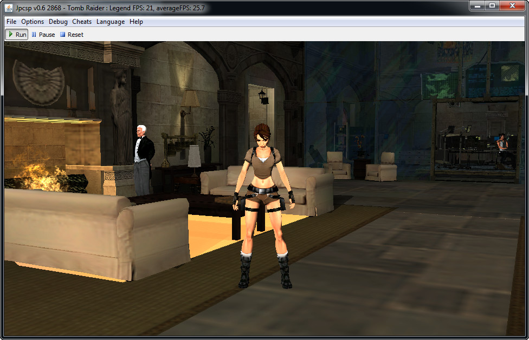529x340 pixels.
Task: Open the Debug menu
Action: 58,22
